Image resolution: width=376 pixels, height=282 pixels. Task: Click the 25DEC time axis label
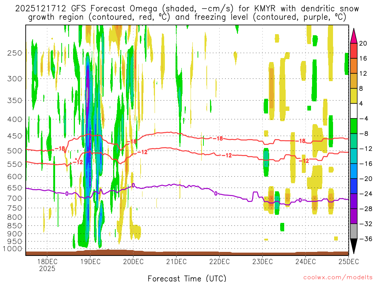pyautogui.click(x=349, y=261)
